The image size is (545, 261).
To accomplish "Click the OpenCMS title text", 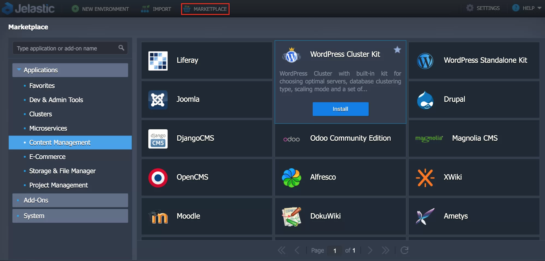I will tap(192, 177).
